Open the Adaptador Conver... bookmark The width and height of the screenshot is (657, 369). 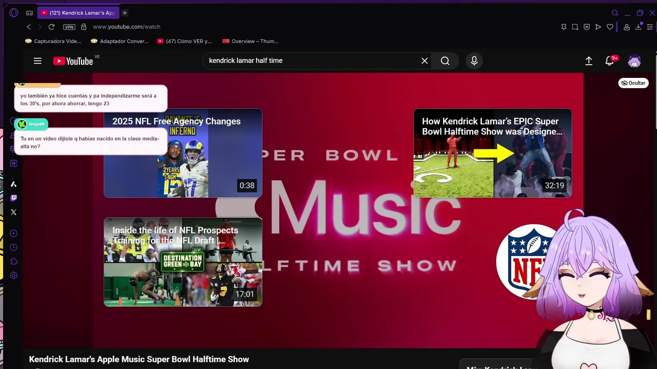pos(120,41)
